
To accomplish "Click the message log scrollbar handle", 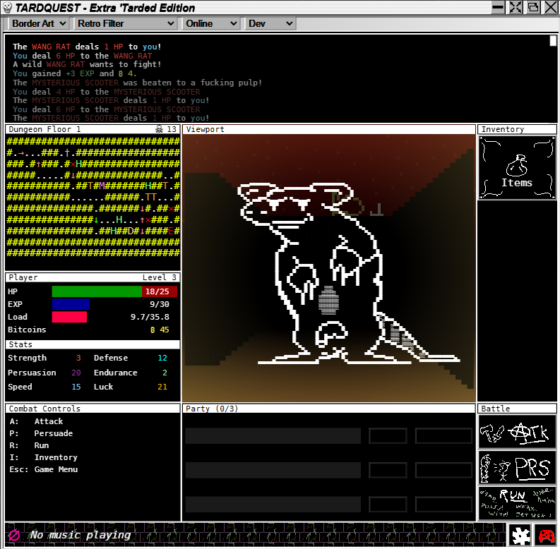I will (553, 41).
